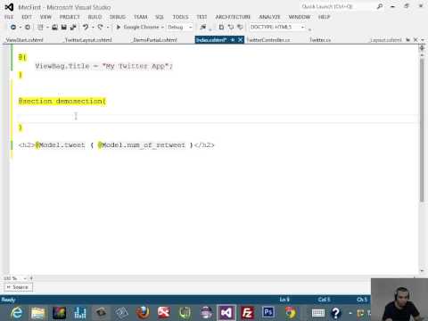Image resolution: width=428 pixels, height=321 pixels.
Task: Open the Google Chrome browser target dropdown
Action: pyautogui.click(x=162, y=28)
